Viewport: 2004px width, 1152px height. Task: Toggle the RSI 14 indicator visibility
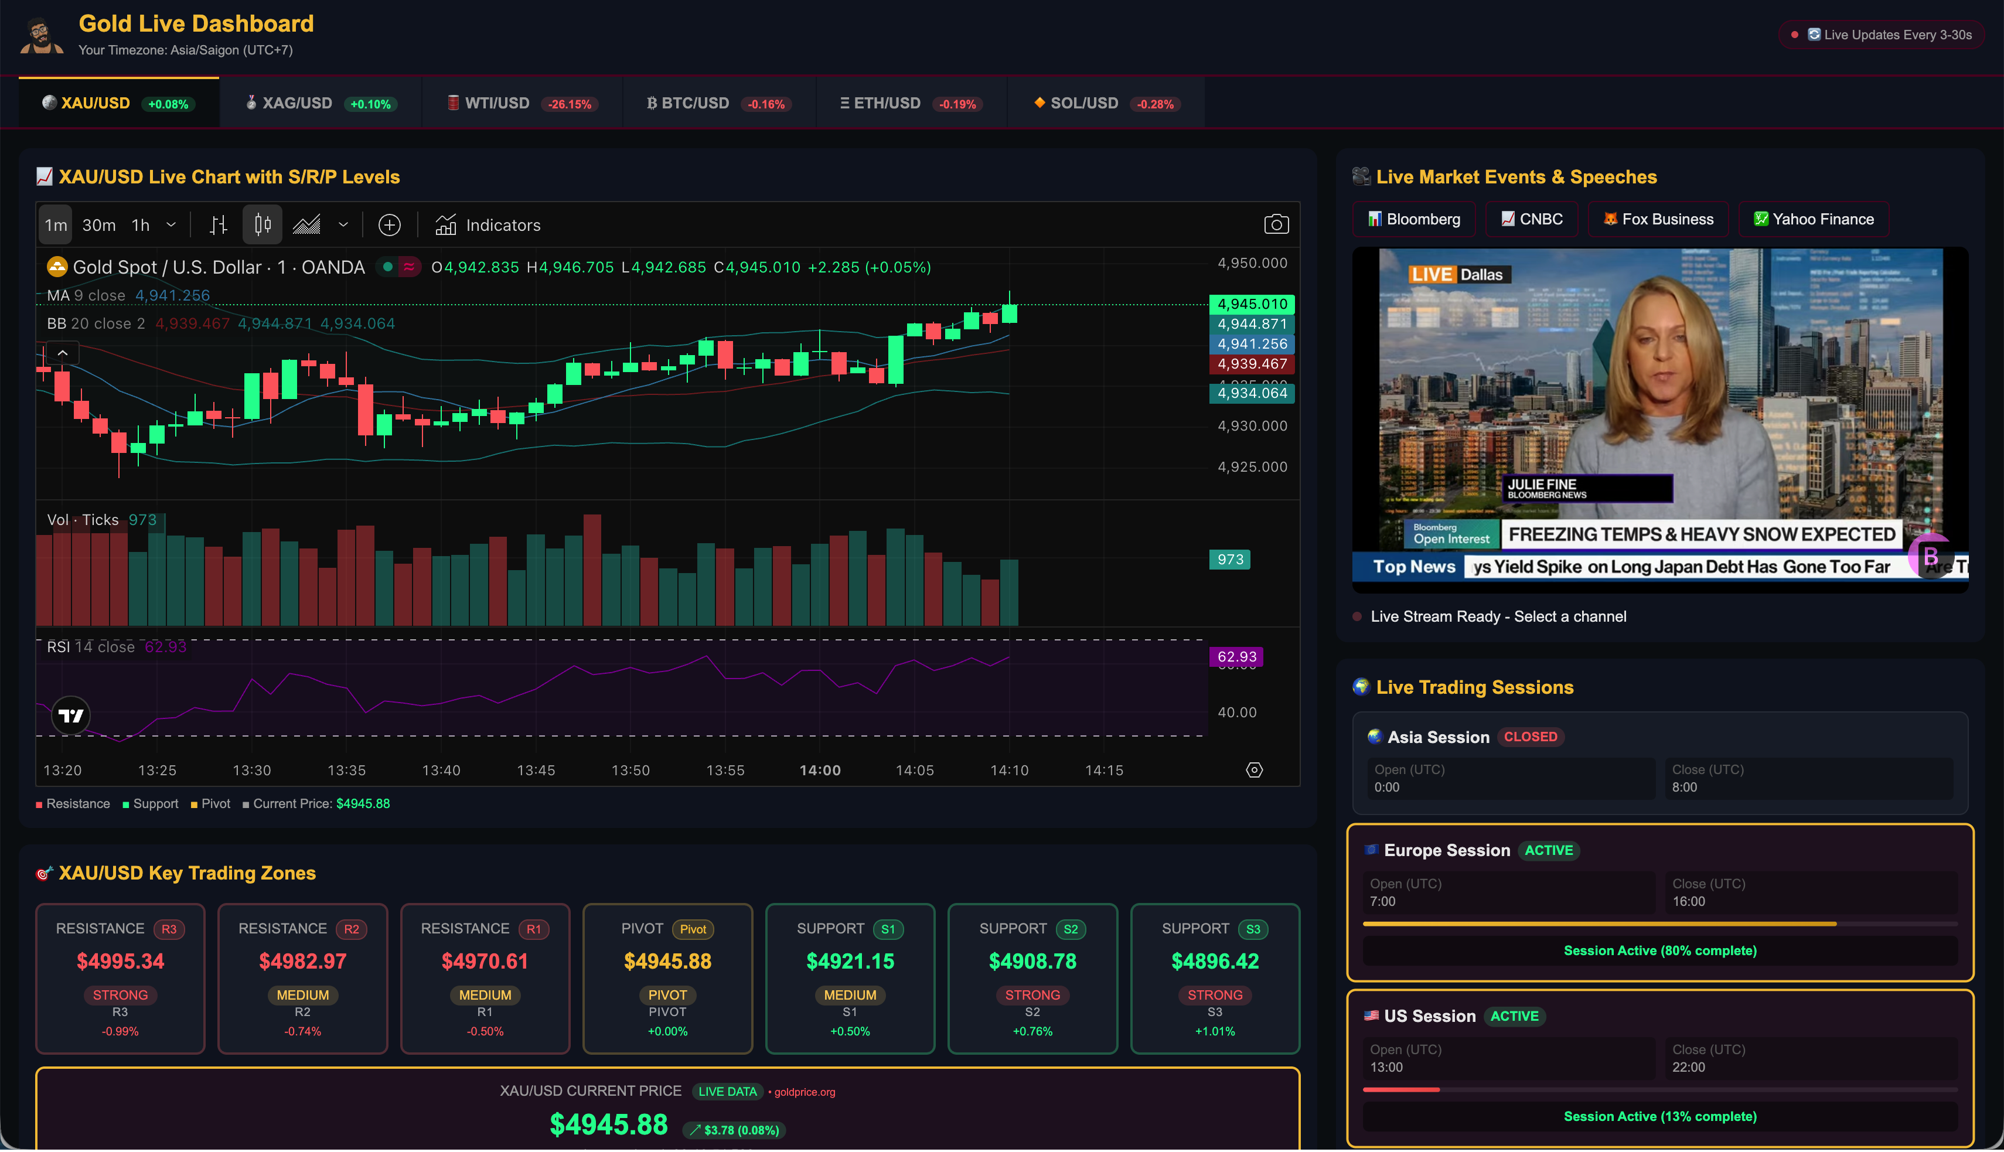click(59, 646)
